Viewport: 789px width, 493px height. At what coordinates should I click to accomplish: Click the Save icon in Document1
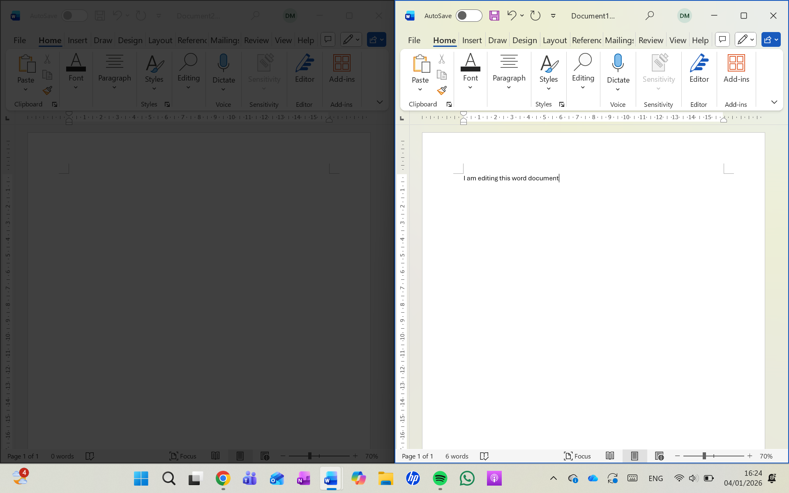tap(494, 15)
